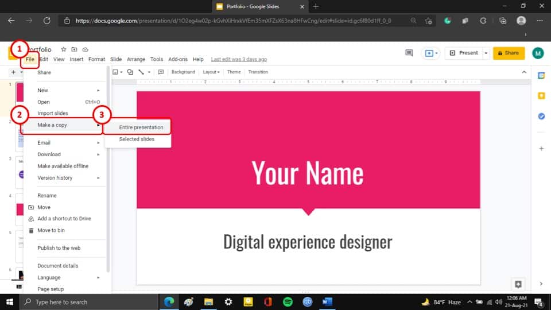Open Windows Settings from the taskbar

228,302
